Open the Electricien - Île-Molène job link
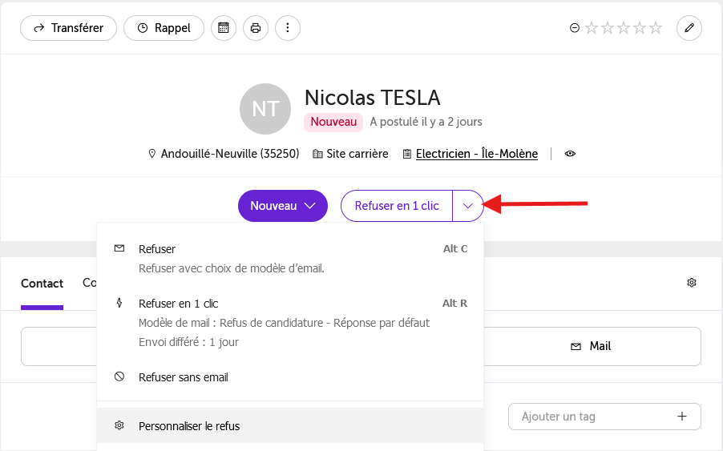Image resolution: width=723 pixels, height=451 pixels. coord(477,154)
